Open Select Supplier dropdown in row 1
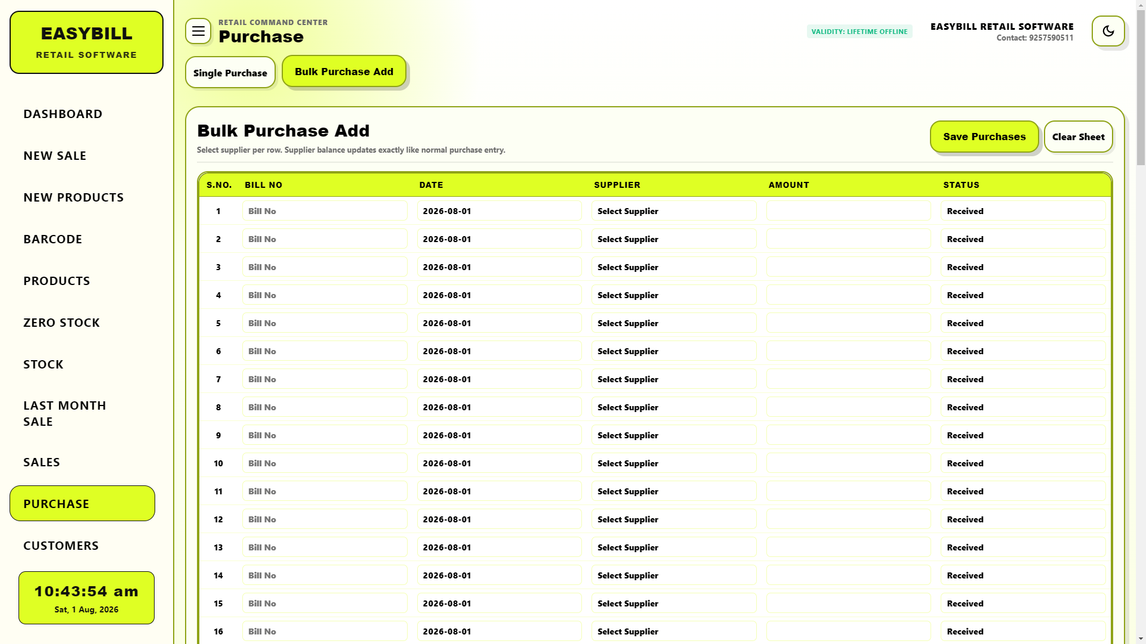 click(674, 211)
